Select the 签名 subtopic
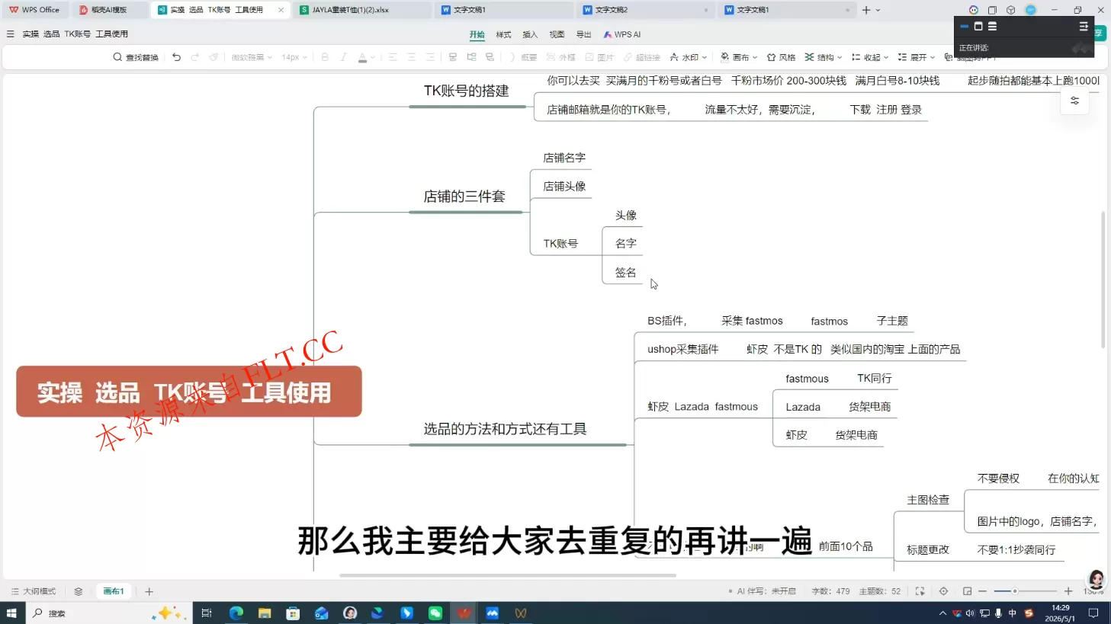The width and height of the screenshot is (1111, 624). [626, 272]
